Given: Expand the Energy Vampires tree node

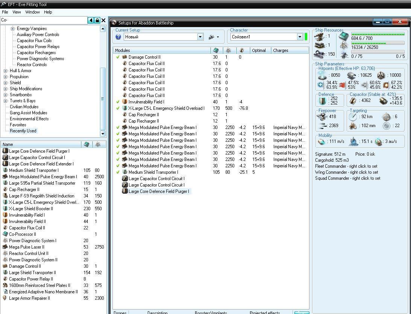Looking at the screenshot, I should [12, 29].
